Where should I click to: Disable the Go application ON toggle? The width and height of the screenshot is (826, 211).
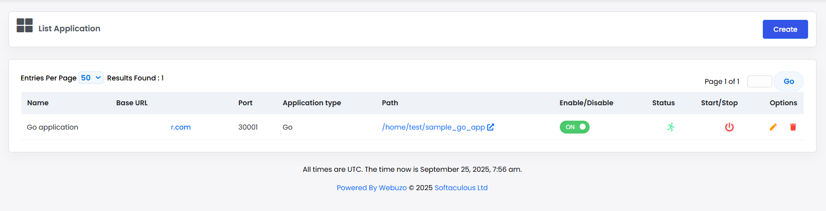pos(575,127)
